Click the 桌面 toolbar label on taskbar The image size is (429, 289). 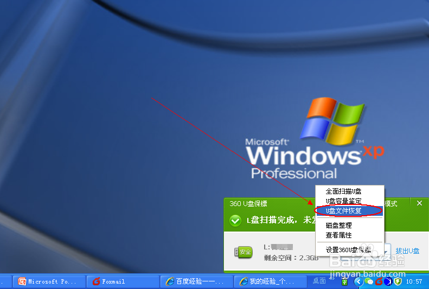(319, 281)
